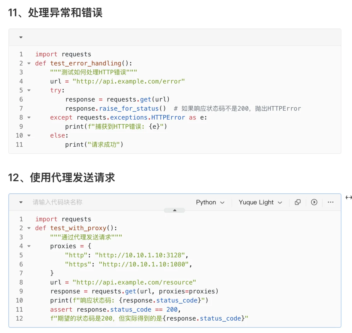The image size is (352, 333).
Task: Click the docstring 测试如何处理HTTP错误
Action: 93,72
